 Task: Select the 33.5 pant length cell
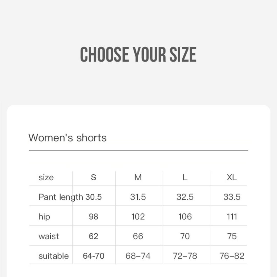click(x=232, y=197)
